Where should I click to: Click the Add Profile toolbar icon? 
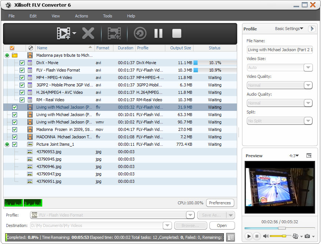[114, 33]
